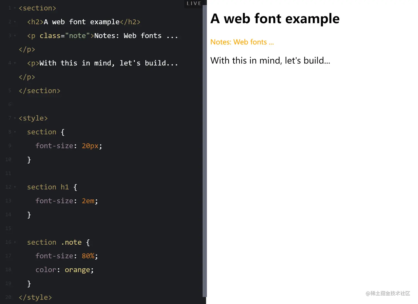418x304 pixels.
Task: Click the opening <section> tag on line 1
Action: point(37,8)
